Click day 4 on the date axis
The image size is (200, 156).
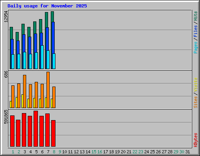tap(30, 152)
